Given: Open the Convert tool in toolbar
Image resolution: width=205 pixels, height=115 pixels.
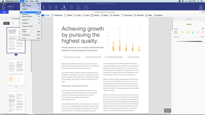Looking at the screenshot, I should coord(86,7).
